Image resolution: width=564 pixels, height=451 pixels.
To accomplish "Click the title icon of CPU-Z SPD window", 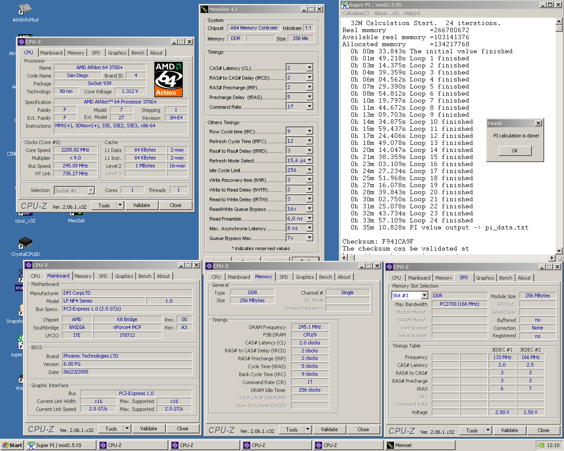I will (390, 267).
